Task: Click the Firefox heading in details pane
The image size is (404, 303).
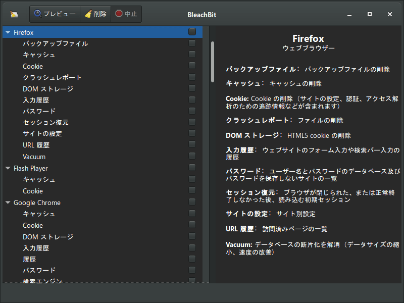Action: [x=308, y=39]
